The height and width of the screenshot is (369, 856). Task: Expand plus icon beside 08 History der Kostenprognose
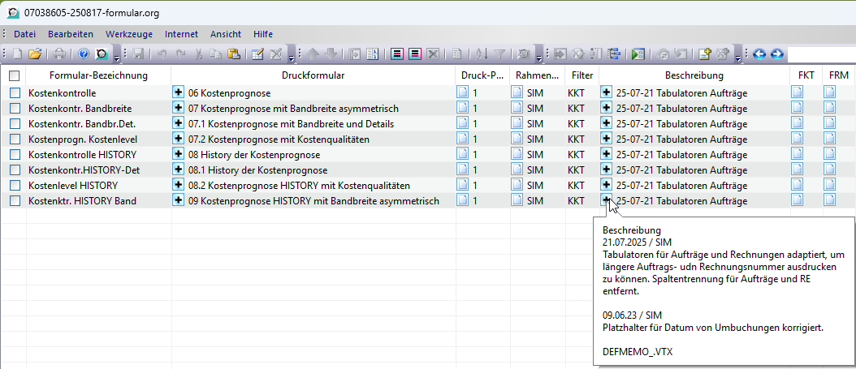179,154
